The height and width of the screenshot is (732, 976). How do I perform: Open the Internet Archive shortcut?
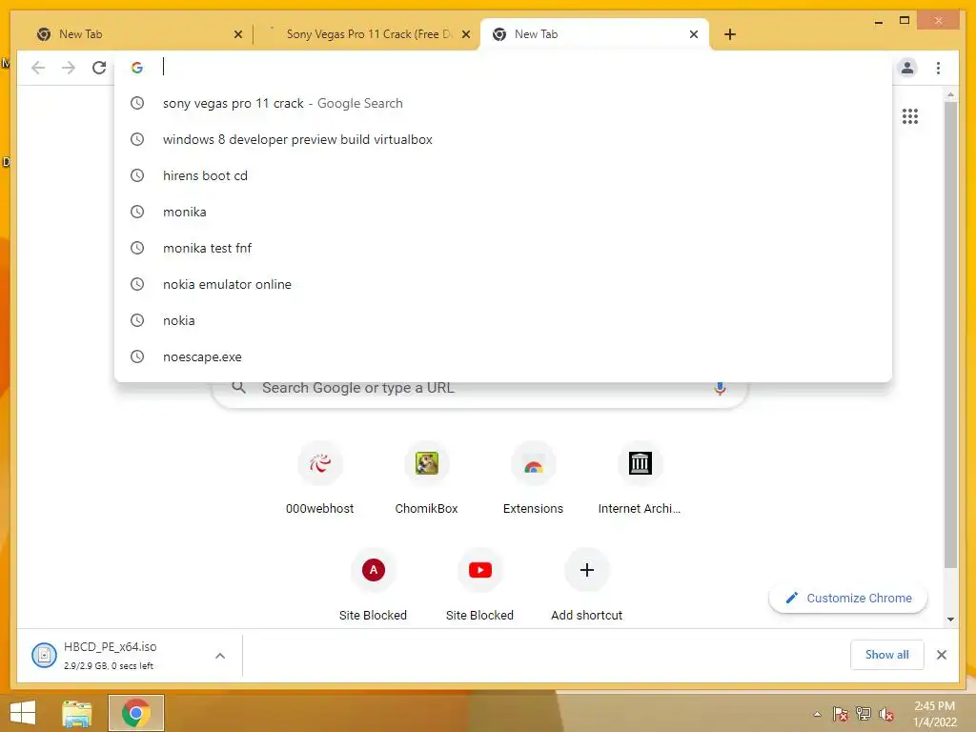[x=640, y=479]
